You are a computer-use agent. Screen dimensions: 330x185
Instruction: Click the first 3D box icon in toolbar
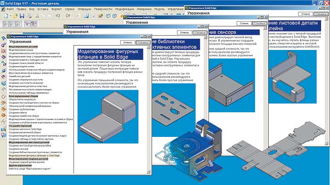[108, 16]
